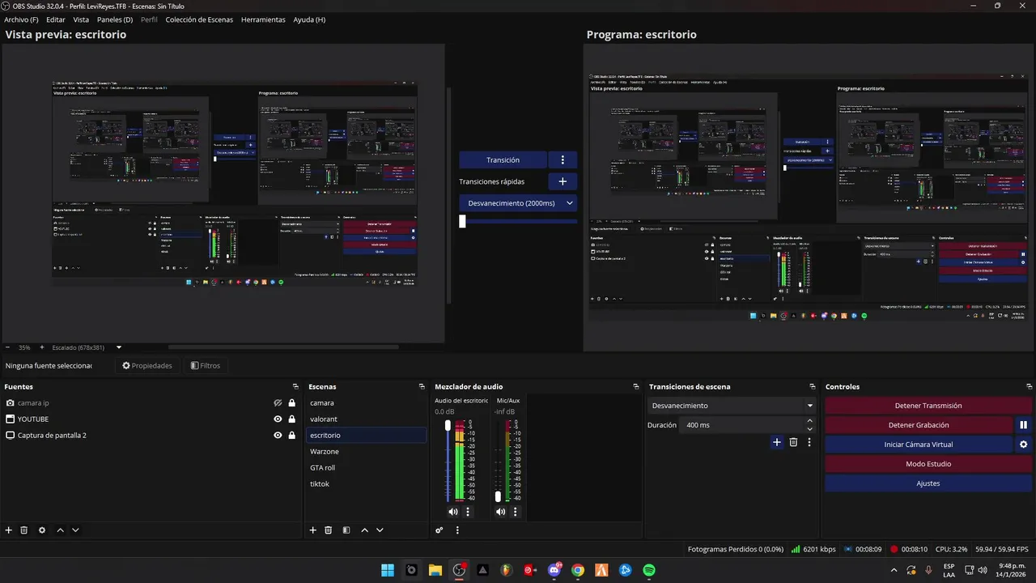Hide Captura de pantalla 2 source
The image size is (1036, 583).
coord(278,436)
